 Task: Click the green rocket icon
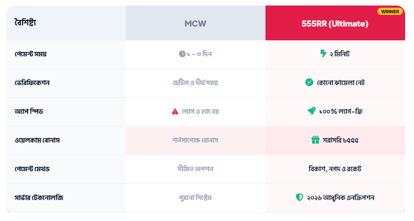coord(311,111)
